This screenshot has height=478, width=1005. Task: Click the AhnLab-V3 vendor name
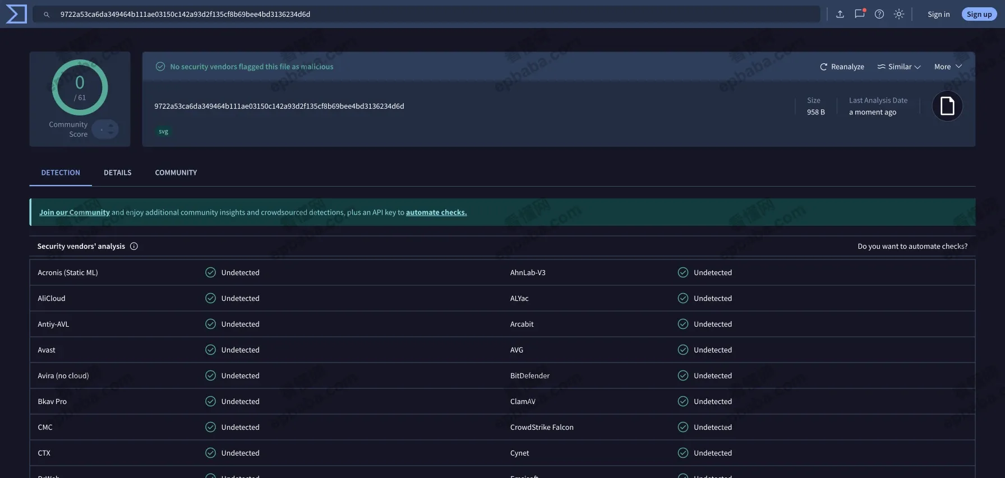click(x=528, y=272)
